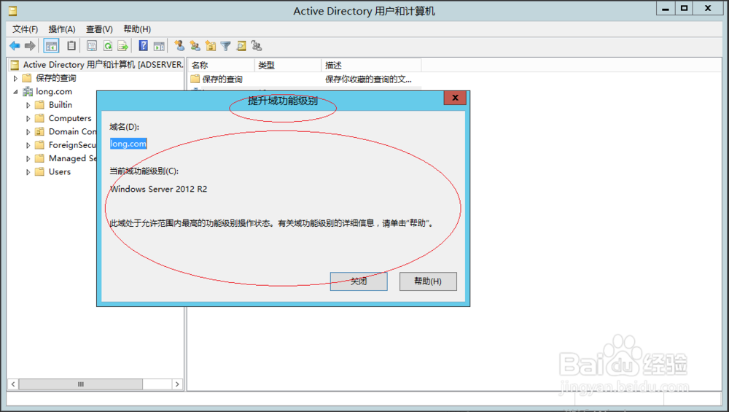Expand the Users tree node
This screenshot has height=412, width=729.
pyautogui.click(x=28, y=172)
